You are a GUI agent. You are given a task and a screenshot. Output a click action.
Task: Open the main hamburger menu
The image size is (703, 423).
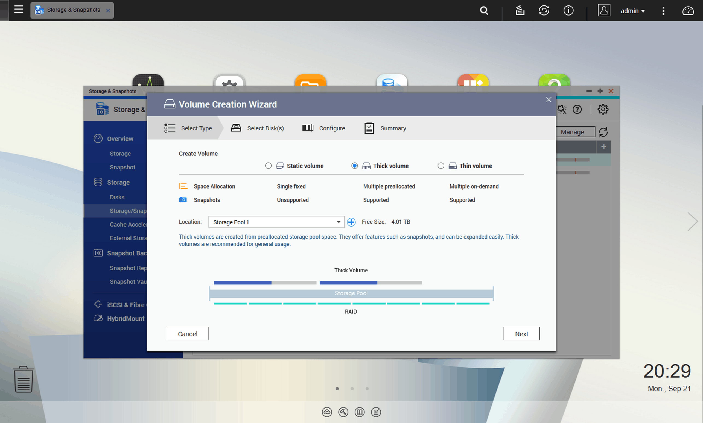19,9
